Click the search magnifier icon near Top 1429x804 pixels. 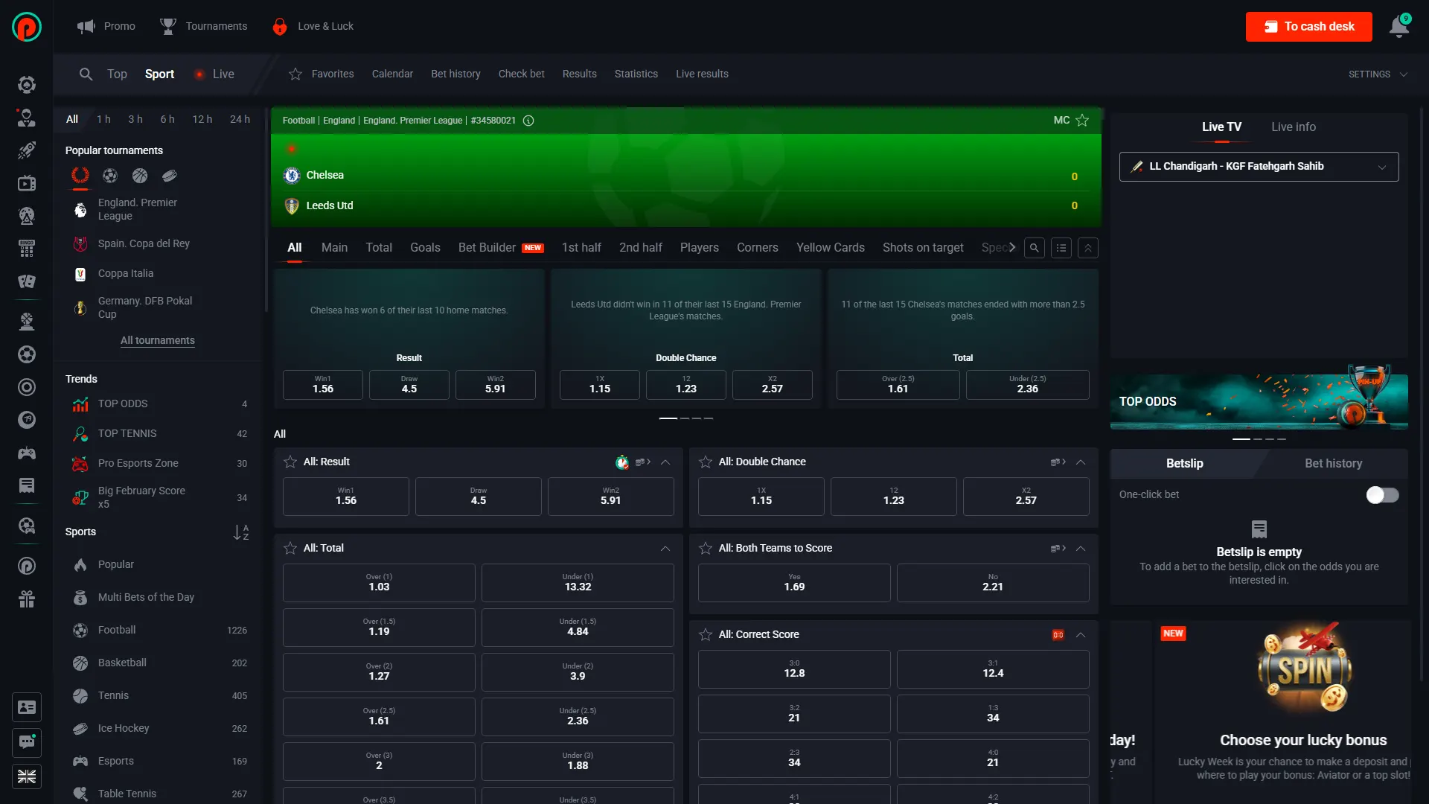pos(86,74)
